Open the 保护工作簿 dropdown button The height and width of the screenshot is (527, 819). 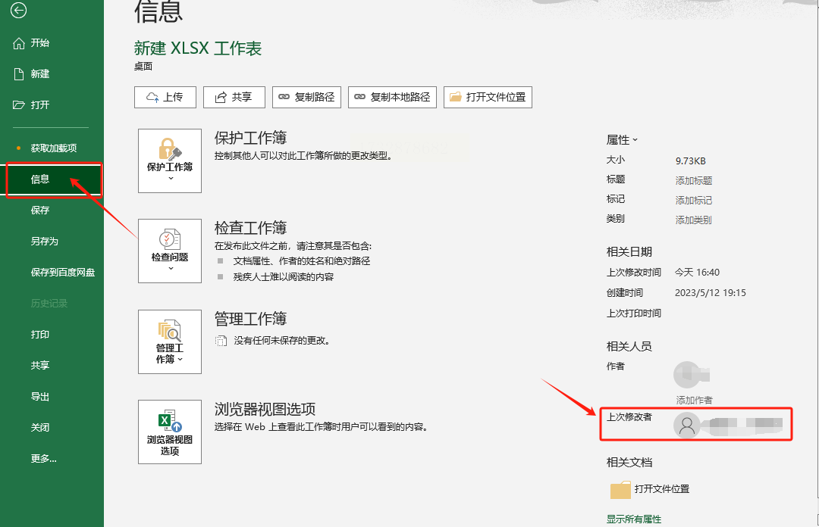(170, 161)
